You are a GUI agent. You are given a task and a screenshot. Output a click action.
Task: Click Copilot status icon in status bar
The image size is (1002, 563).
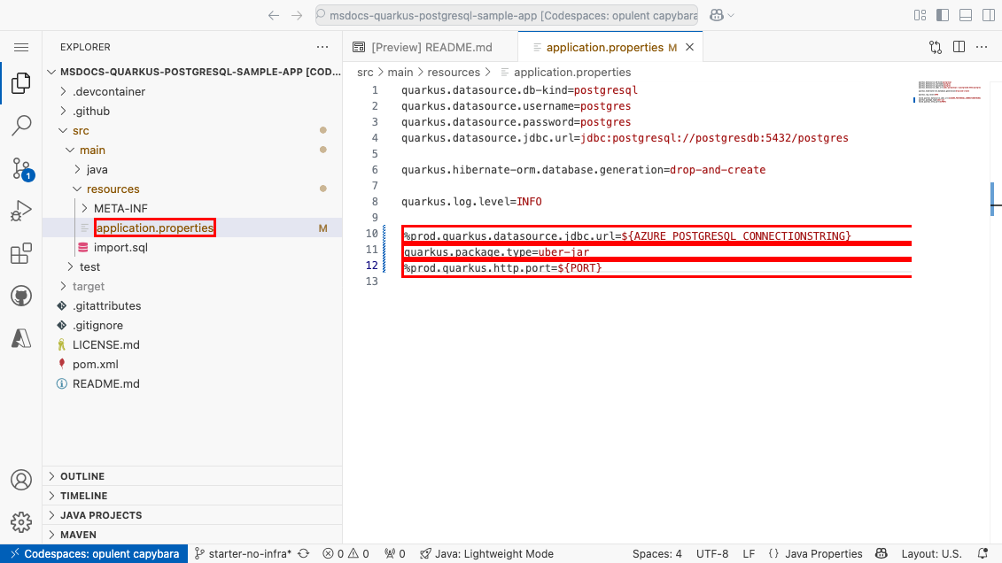[882, 554]
